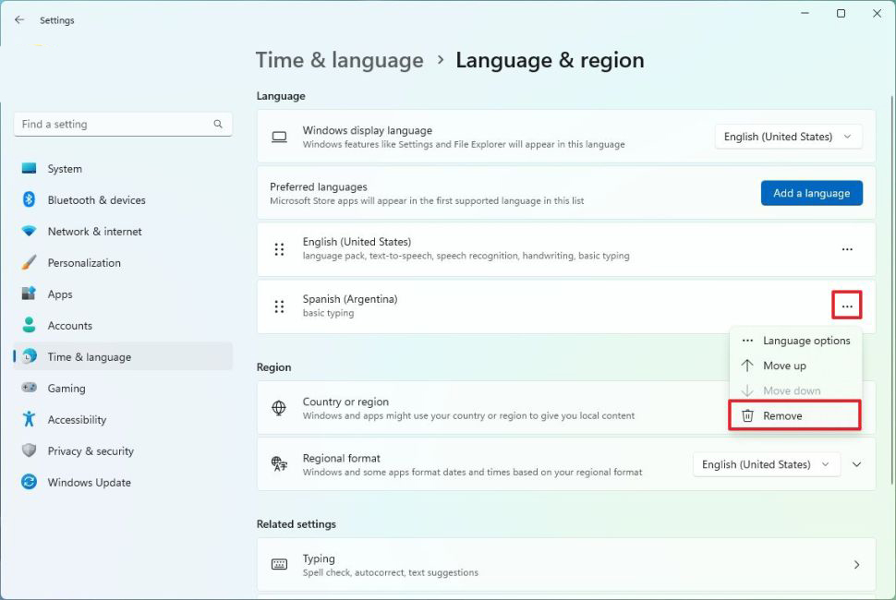Select Move up in context menu
Image resolution: width=896 pixels, height=600 pixels.
click(784, 366)
